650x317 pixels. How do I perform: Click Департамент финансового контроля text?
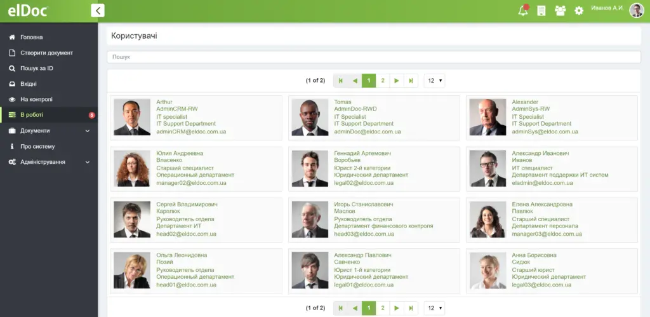[x=383, y=226]
